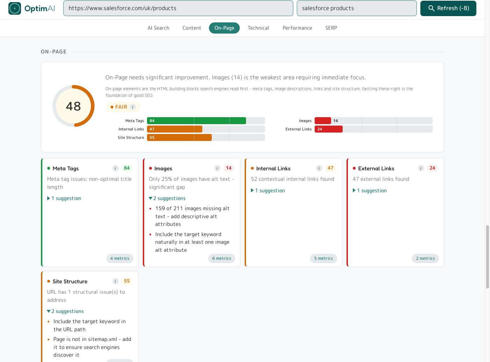Click the Meta Tags label beside the score bars
Screen dimensions: 490x362
135,121
